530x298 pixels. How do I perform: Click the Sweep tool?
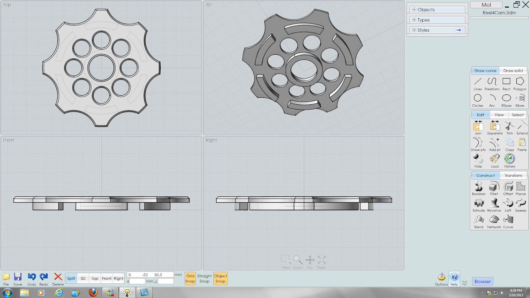coord(521,205)
